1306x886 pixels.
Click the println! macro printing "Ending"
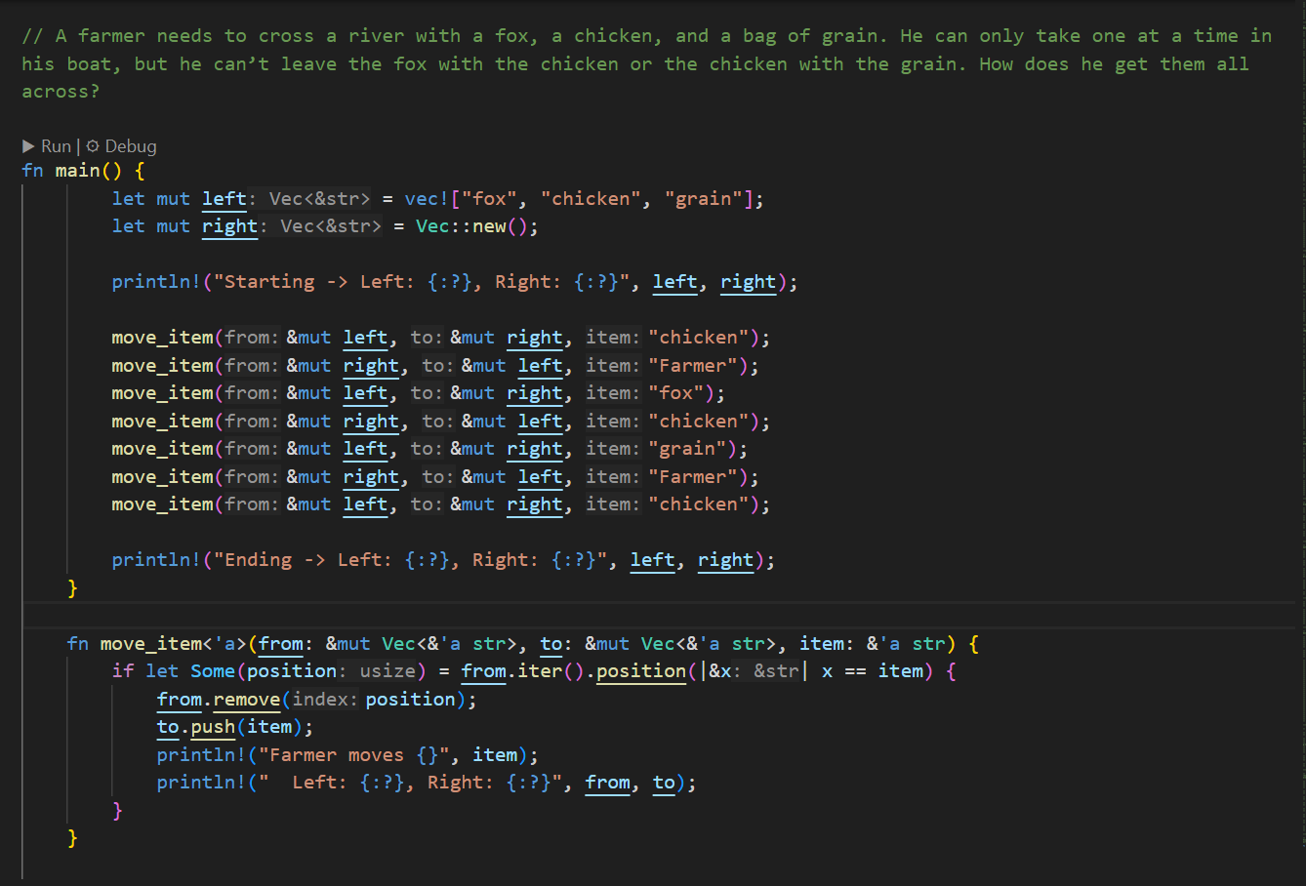point(156,560)
